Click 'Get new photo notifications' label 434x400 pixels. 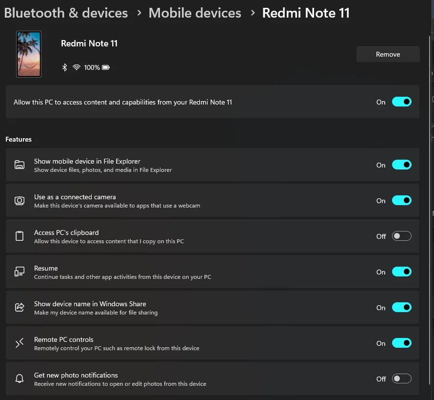click(x=76, y=375)
